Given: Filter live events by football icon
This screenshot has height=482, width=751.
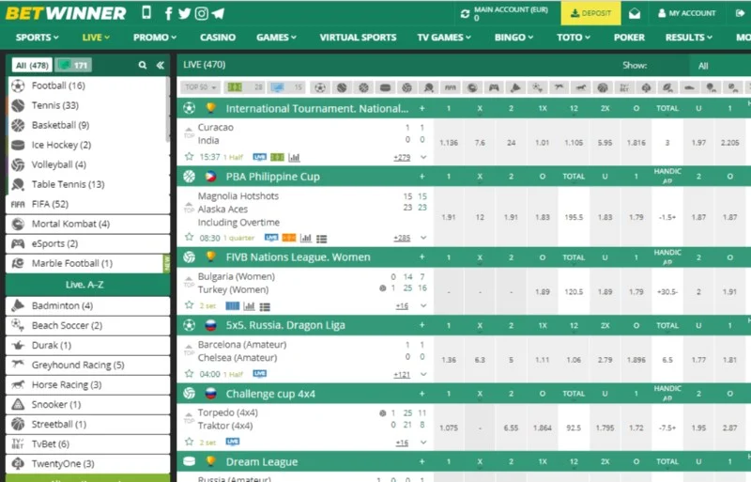Looking at the screenshot, I should click(320, 87).
